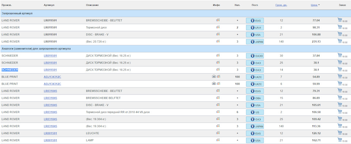Image resolution: width=351 pixels, height=144 pixels.
Task: Sort table by Срок, дн. column
Action: click(x=281, y=5)
